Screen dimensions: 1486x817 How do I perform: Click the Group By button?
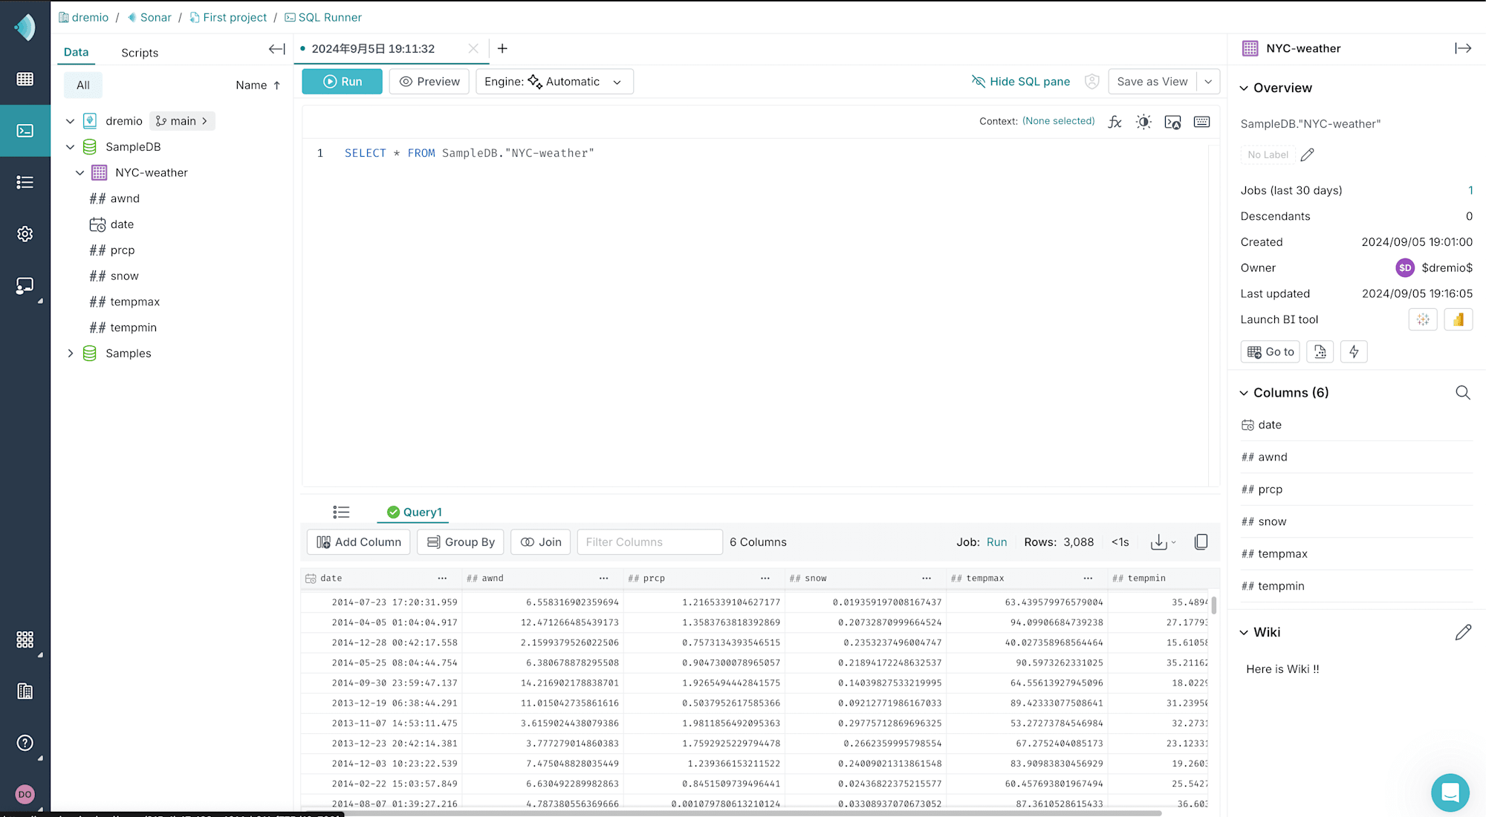tap(461, 542)
